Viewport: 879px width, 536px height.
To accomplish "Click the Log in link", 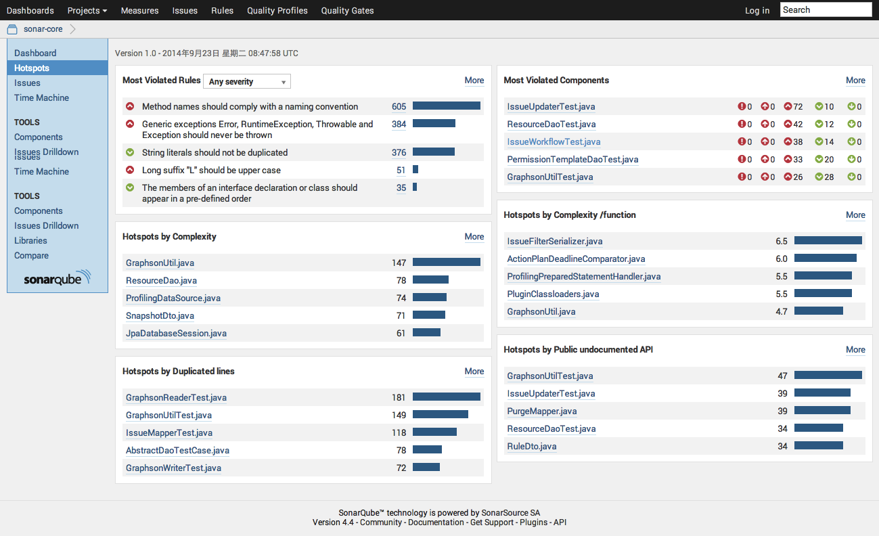I will [x=757, y=10].
